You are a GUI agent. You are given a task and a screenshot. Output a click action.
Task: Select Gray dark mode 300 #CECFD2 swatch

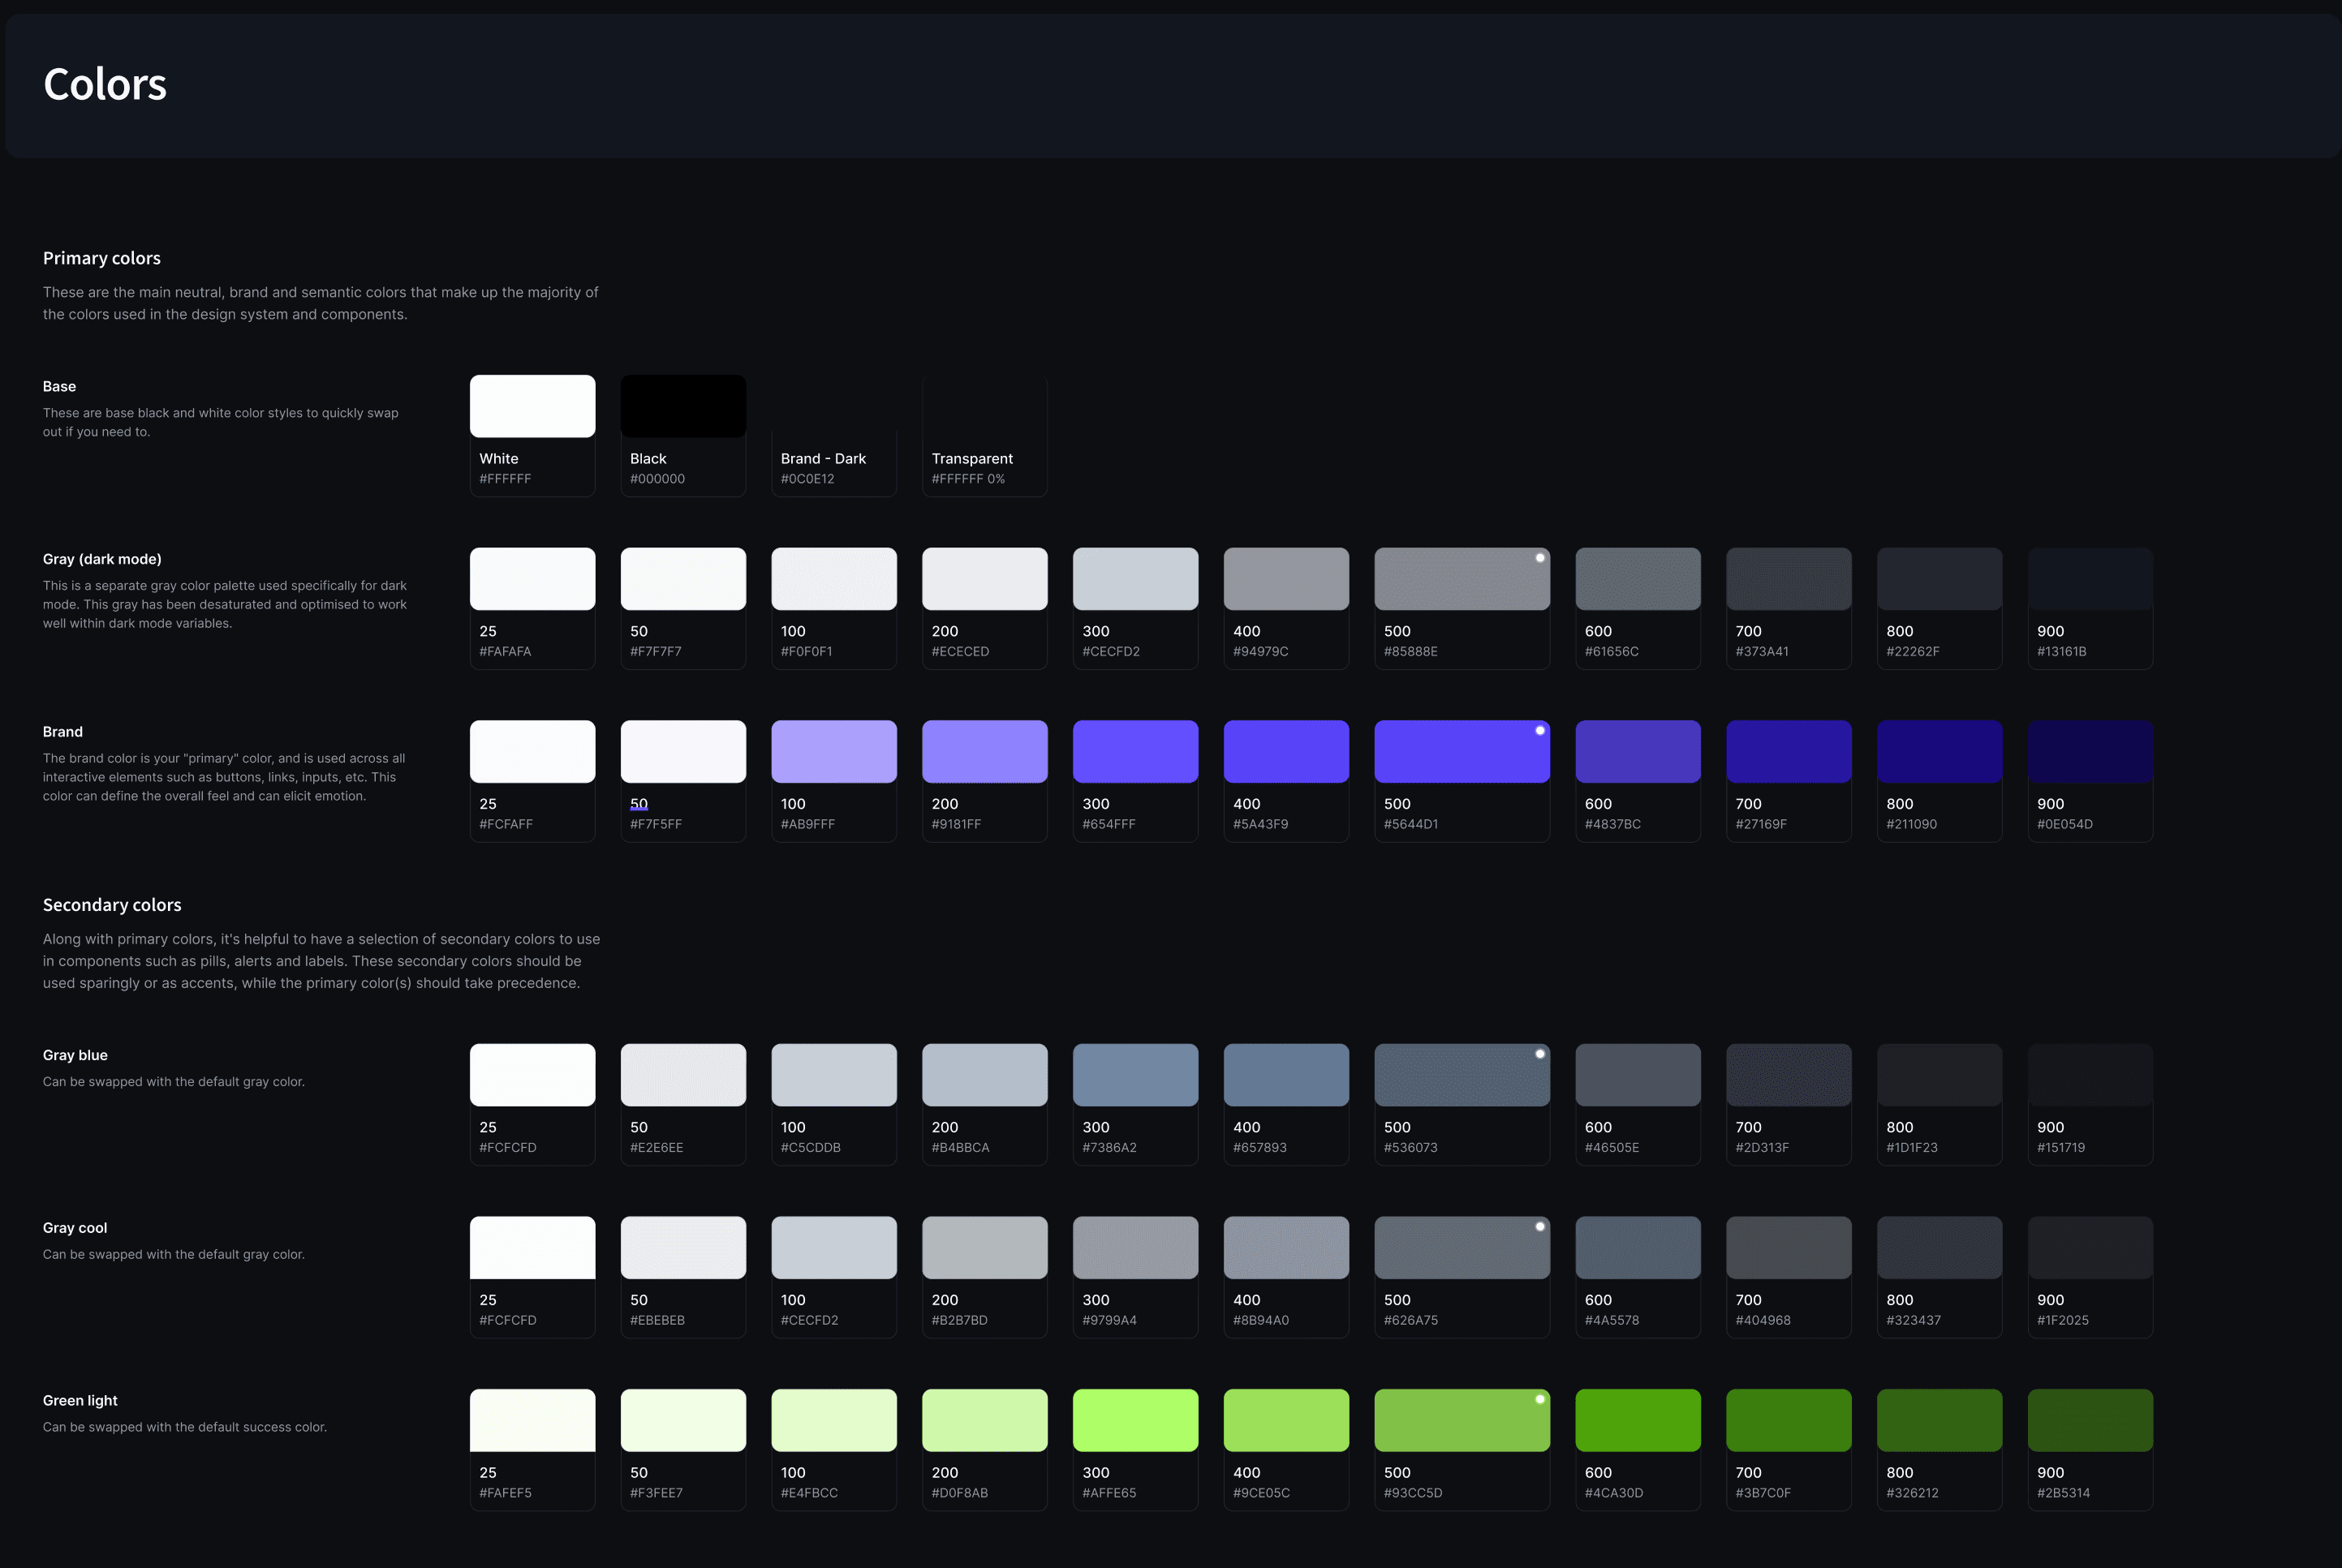(1135, 579)
